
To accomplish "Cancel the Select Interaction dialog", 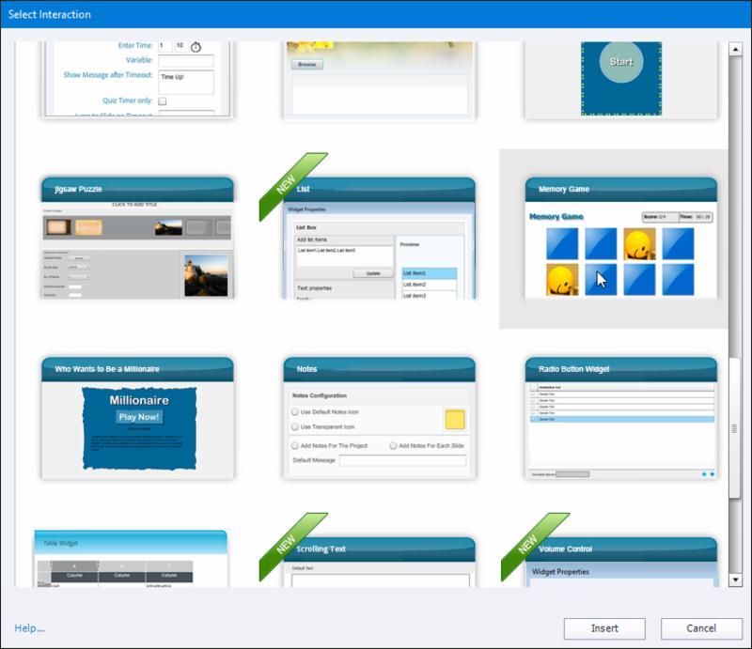I will [701, 628].
